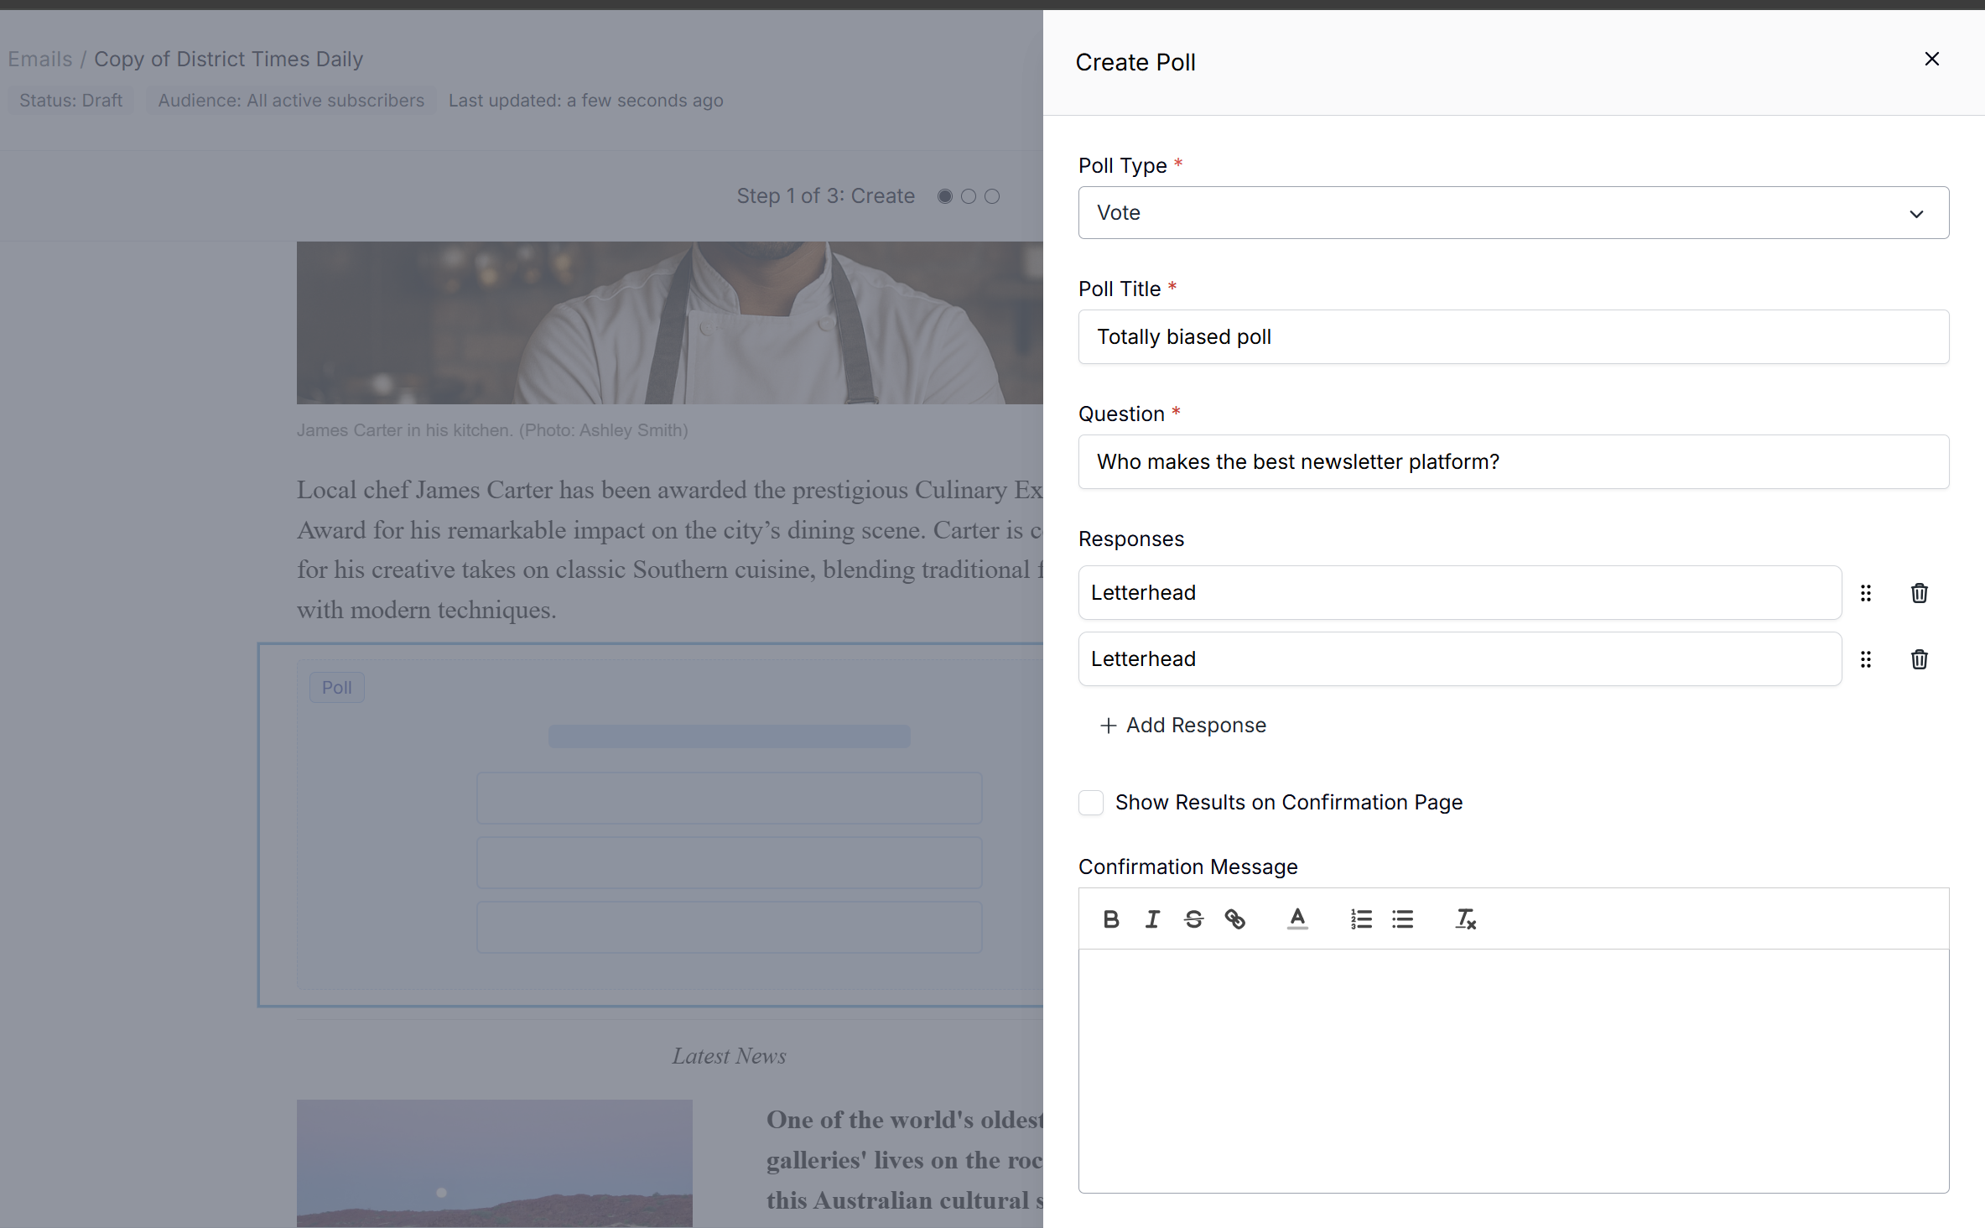Click Copy of District Times Daily title

point(228,59)
